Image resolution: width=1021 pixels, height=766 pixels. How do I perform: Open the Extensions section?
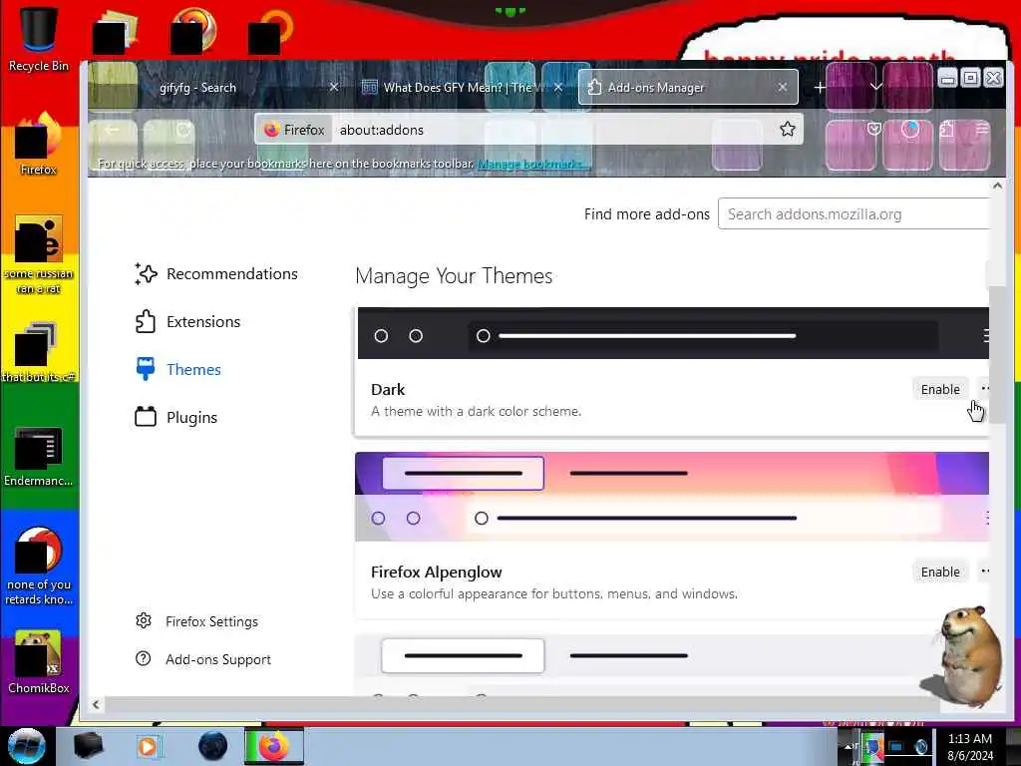187,322
